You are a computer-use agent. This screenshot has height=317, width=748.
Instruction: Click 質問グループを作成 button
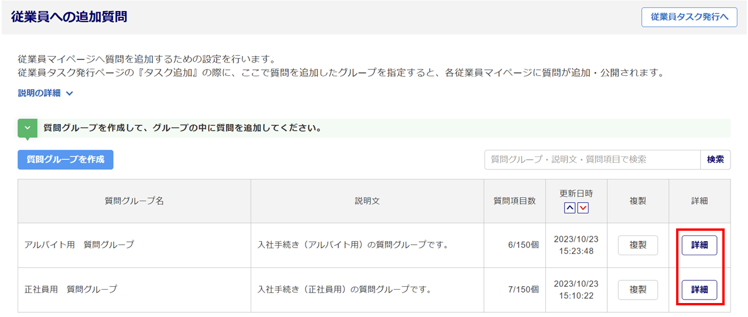(x=65, y=159)
